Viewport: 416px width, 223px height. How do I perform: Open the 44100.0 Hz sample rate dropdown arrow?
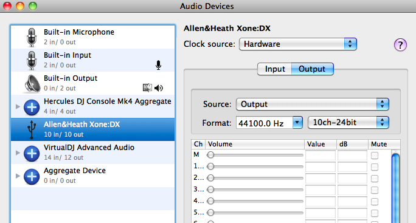pos(297,123)
